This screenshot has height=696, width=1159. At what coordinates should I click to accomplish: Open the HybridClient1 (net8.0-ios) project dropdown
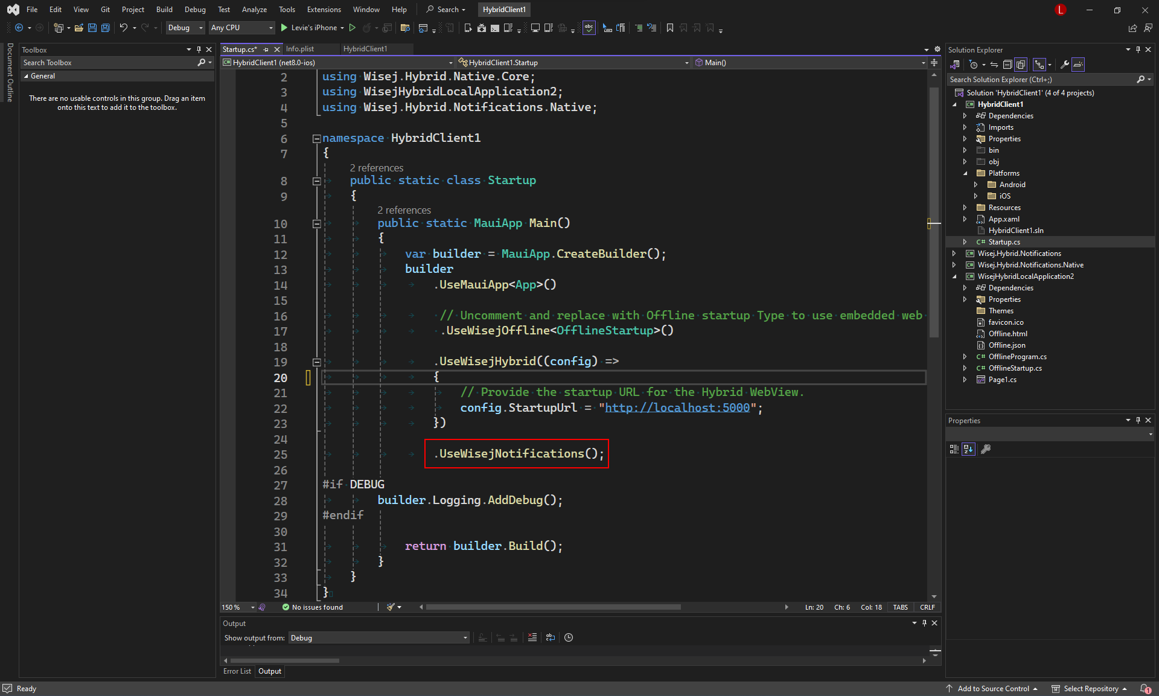coord(338,63)
